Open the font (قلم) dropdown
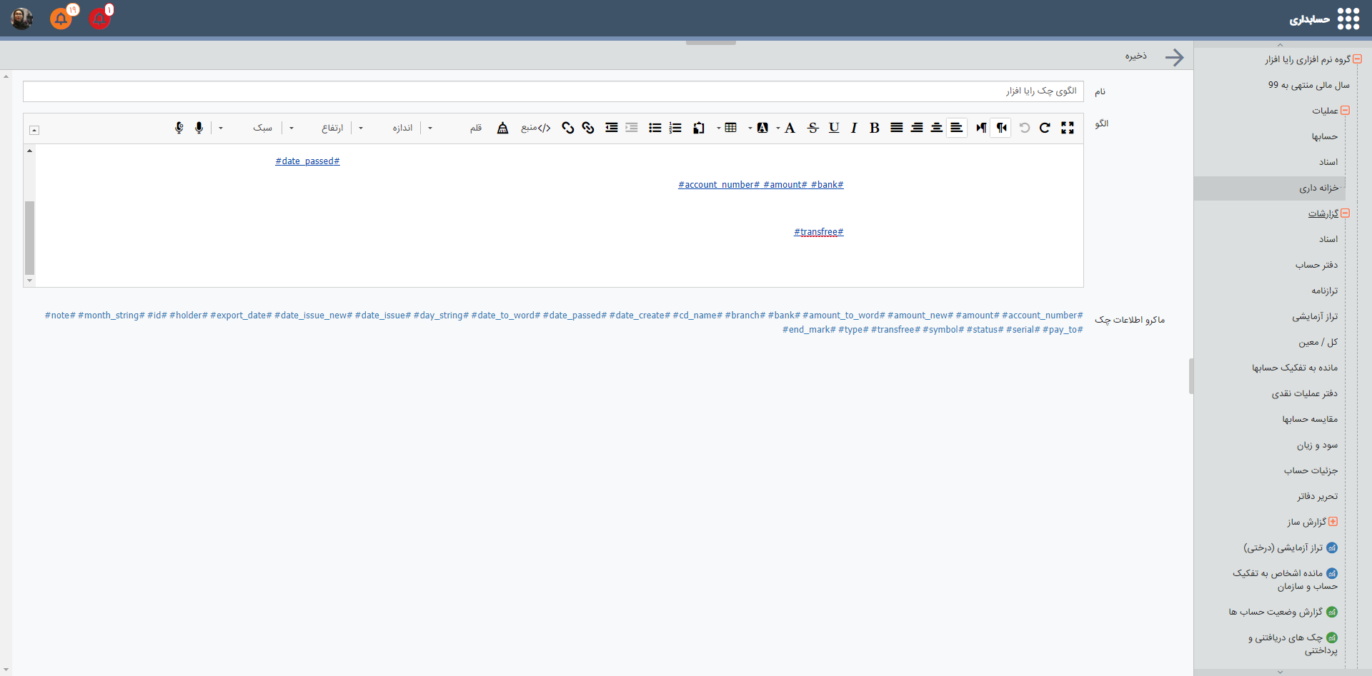The width and height of the screenshot is (1372, 676). (x=455, y=128)
